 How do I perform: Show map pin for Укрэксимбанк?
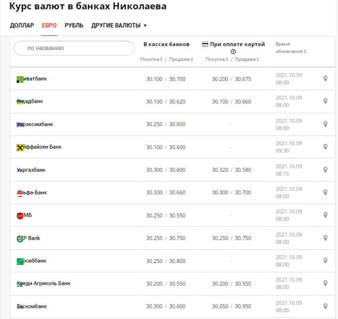pyautogui.click(x=325, y=124)
